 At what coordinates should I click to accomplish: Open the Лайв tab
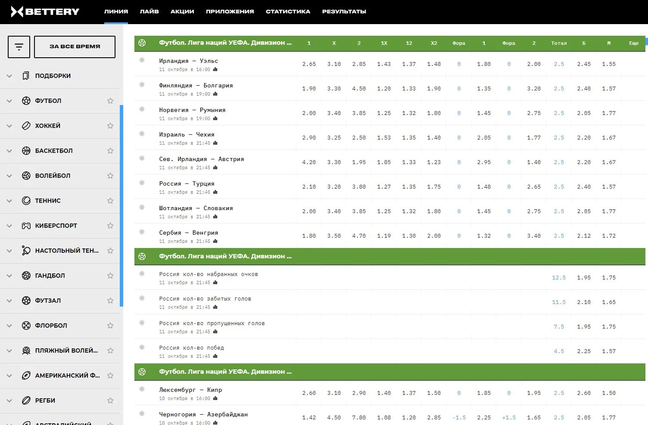coord(149,12)
